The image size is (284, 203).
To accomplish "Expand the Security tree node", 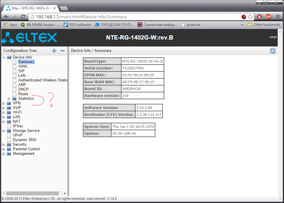I will [x=3, y=145].
